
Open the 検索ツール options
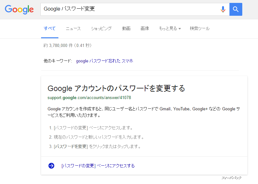coord(200,28)
